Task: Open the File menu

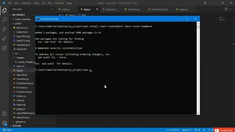Action: pyautogui.click(x=10, y=3)
